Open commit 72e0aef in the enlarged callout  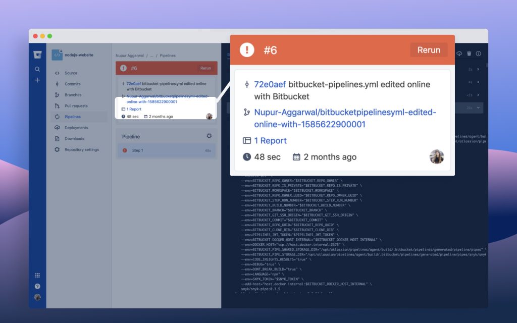[270, 84]
